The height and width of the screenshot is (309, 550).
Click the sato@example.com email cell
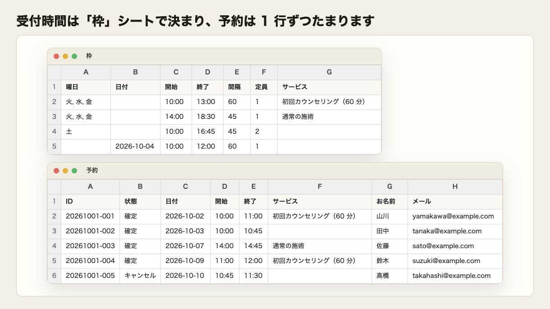[455, 246]
